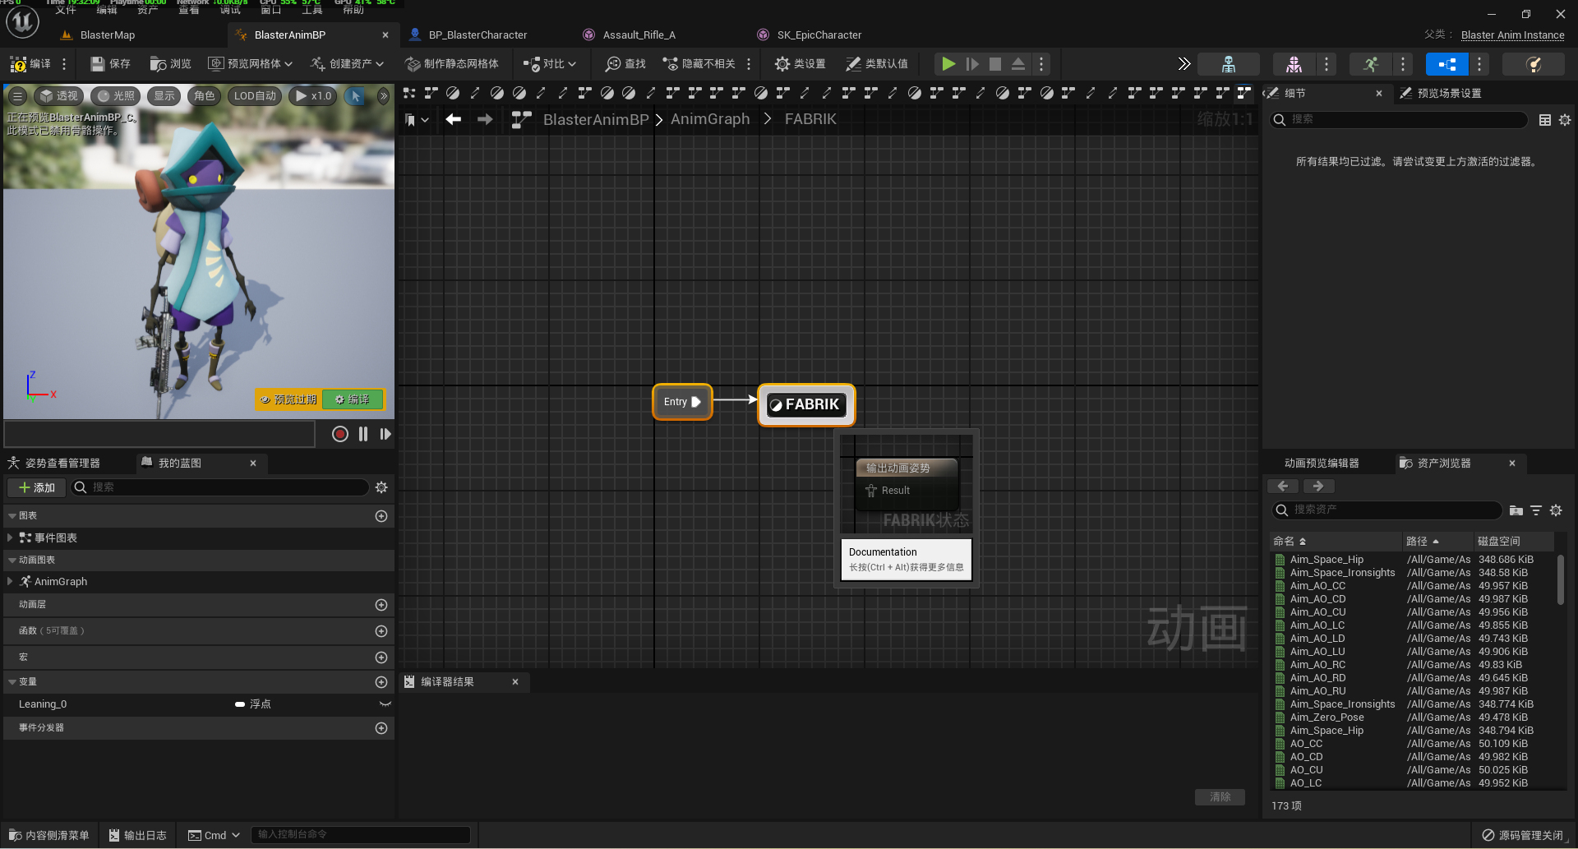Open LOD Auto dropdown

pyautogui.click(x=255, y=96)
